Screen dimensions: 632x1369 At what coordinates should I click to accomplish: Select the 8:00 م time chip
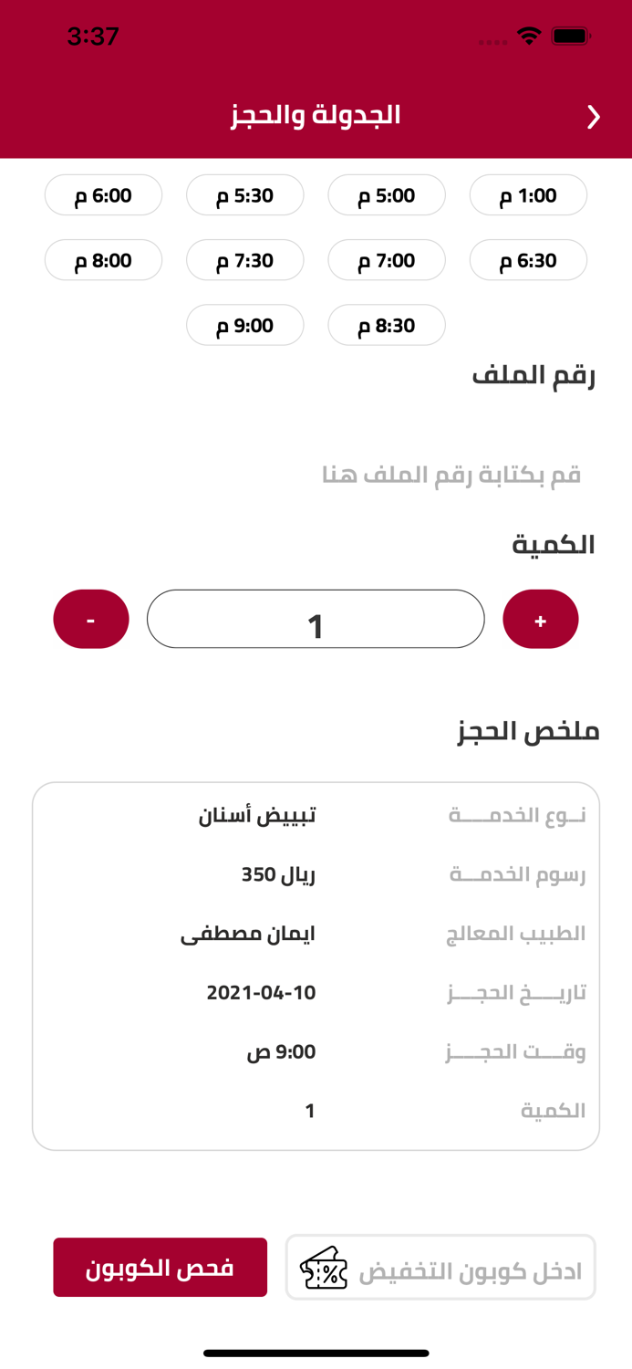pyautogui.click(x=103, y=260)
